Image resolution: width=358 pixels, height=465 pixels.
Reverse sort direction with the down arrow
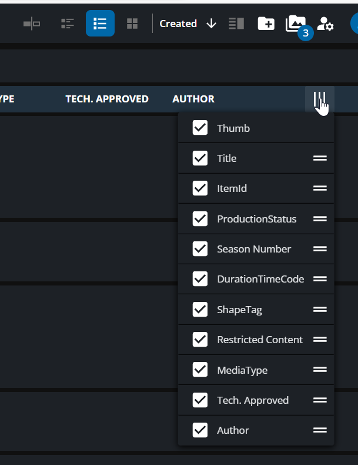212,24
